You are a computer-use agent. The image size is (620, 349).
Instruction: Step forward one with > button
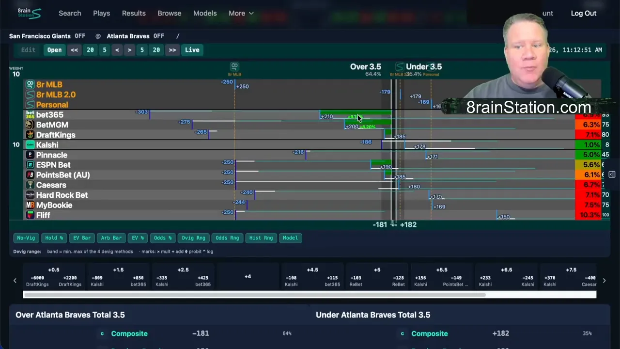click(129, 50)
